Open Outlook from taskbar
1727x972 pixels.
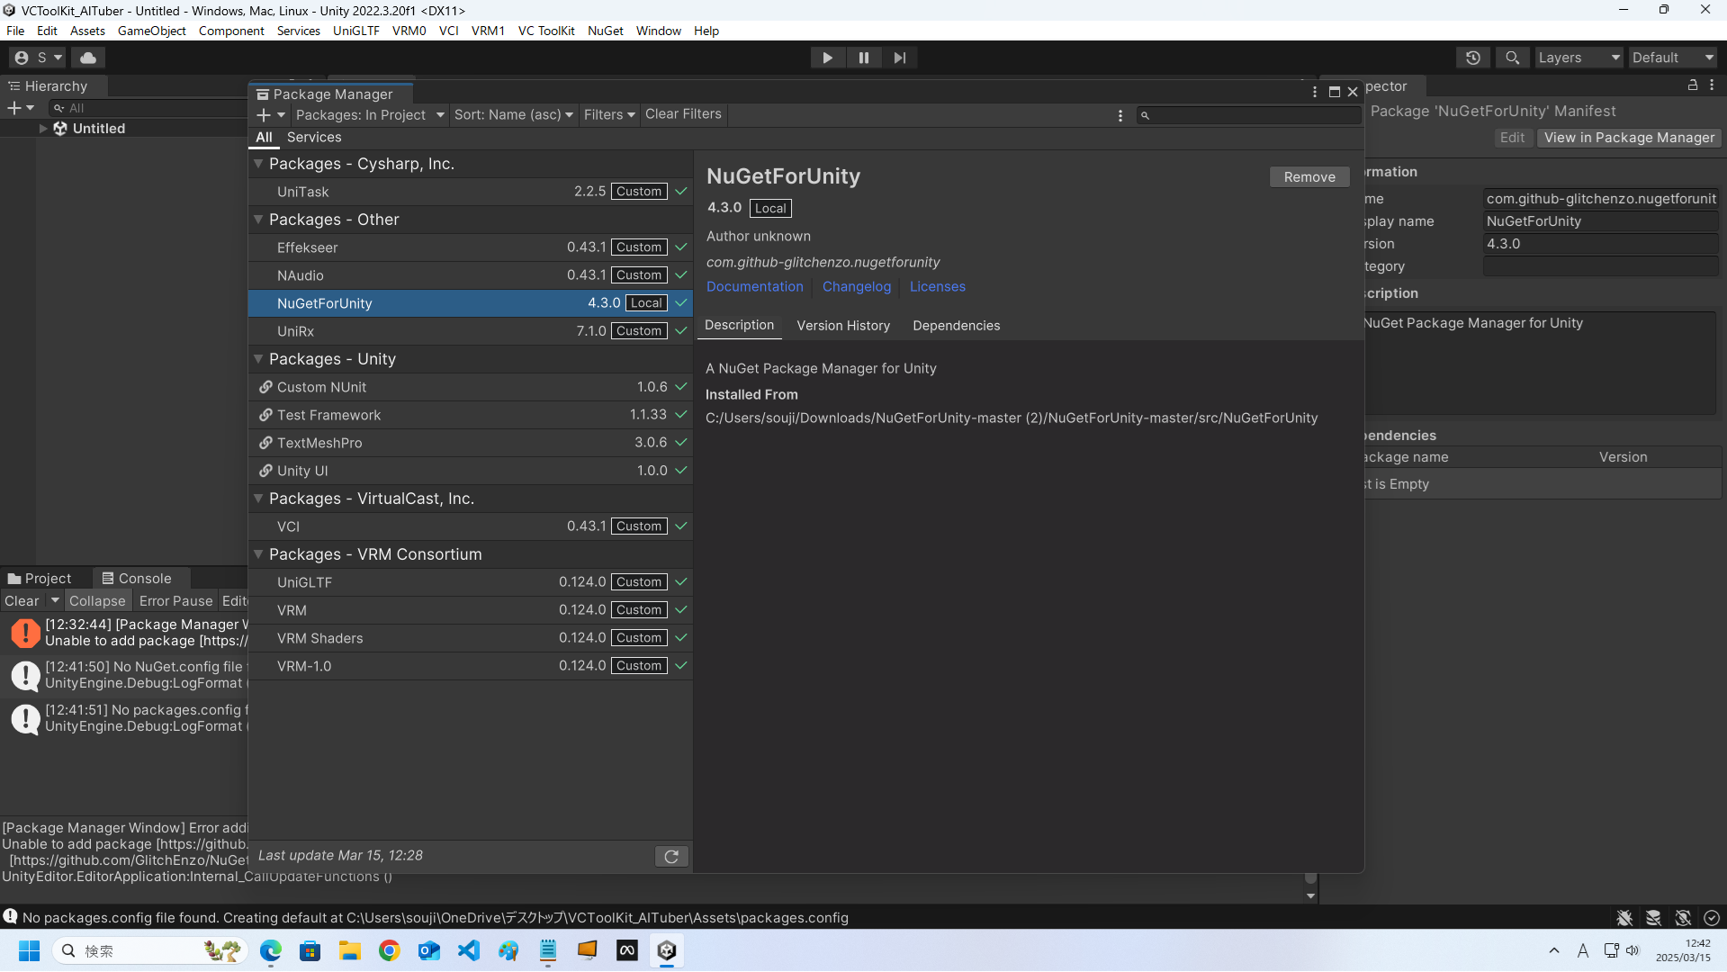pyautogui.click(x=429, y=951)
